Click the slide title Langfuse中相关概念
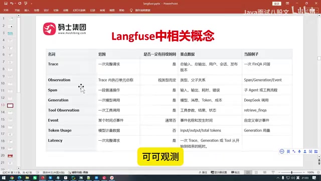Screen dimensions: 321x181 (x=163, y=36)
